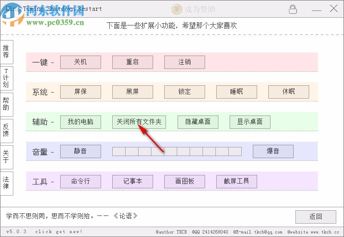344x237 pixels.
Task: Click the @QQ 2414268040 text
Action: click(210, 232)
